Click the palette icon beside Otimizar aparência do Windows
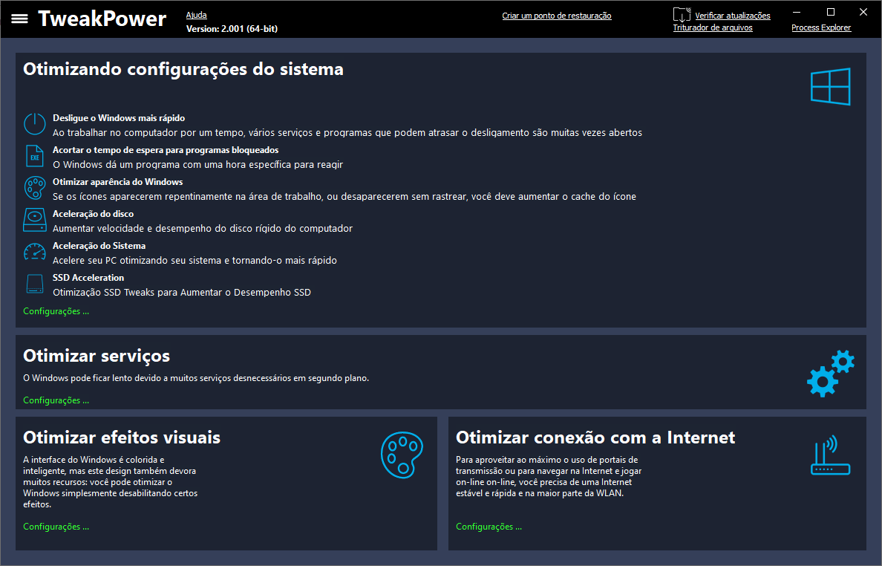Image resolution: width=882 pixels, height=566 pixels. point(34,188)
